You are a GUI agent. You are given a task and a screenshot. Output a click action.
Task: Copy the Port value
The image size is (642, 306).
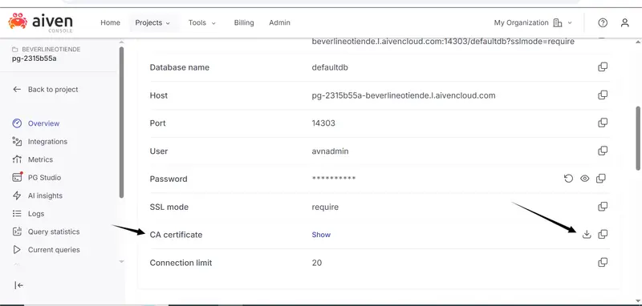pos(603,123)
